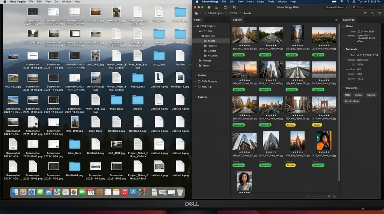Select the woman in orange jacket portrait
This screenshot has width=384, height=214.
pyautogui.click(x=324, y=141)
